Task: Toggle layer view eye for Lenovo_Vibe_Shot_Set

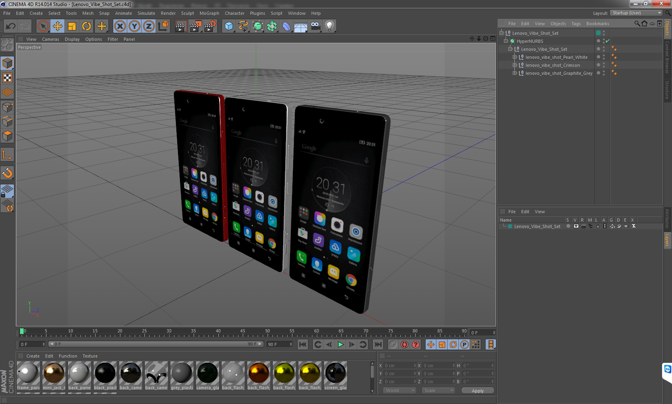Action: point(576,226)
